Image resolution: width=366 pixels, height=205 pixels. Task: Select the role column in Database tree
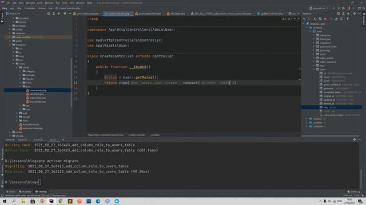325,108
